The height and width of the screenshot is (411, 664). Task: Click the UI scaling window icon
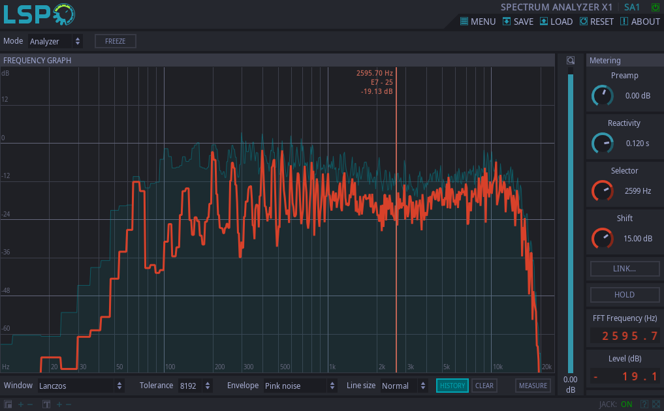click(8, 404)
